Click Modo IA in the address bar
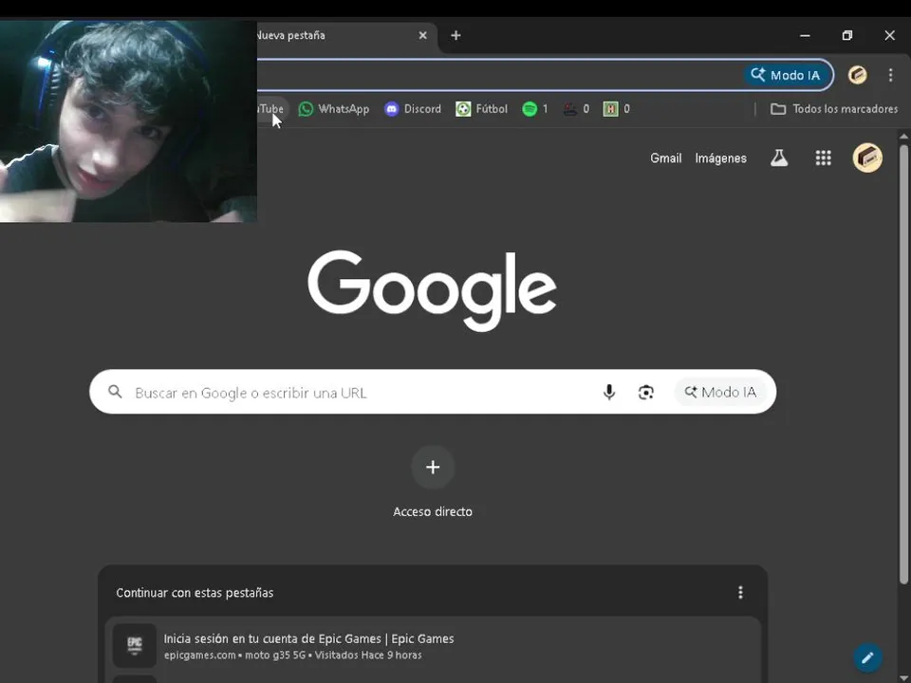911x683 pixels. click(786, 75)
